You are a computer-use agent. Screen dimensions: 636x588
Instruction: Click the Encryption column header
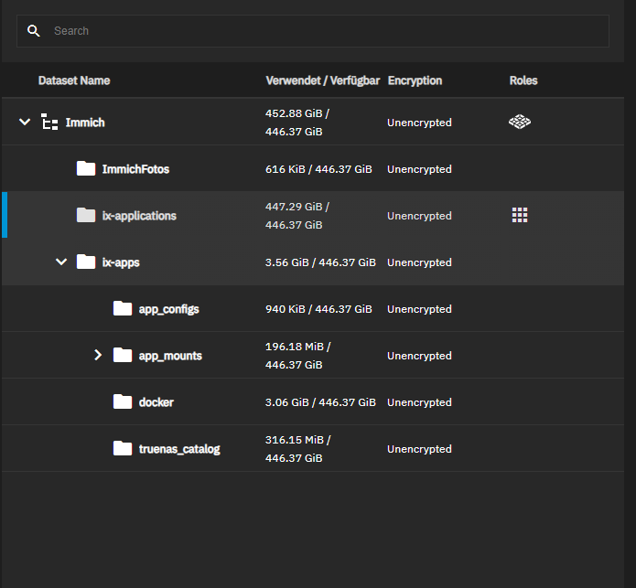point(415,80)
